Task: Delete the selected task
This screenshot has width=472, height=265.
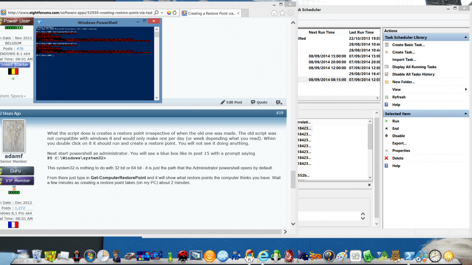Action: tap(398, 158)
